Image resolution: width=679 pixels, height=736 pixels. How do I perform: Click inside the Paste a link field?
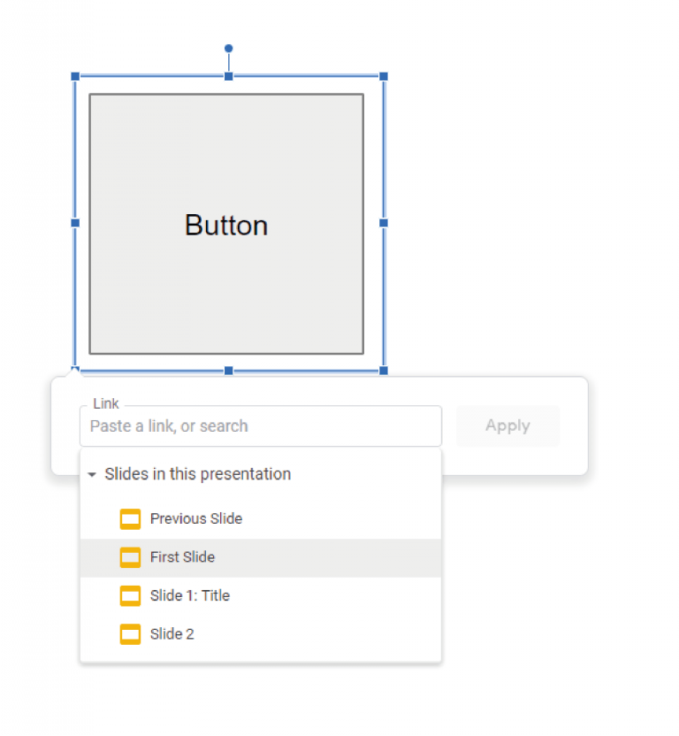click(261, 425)
